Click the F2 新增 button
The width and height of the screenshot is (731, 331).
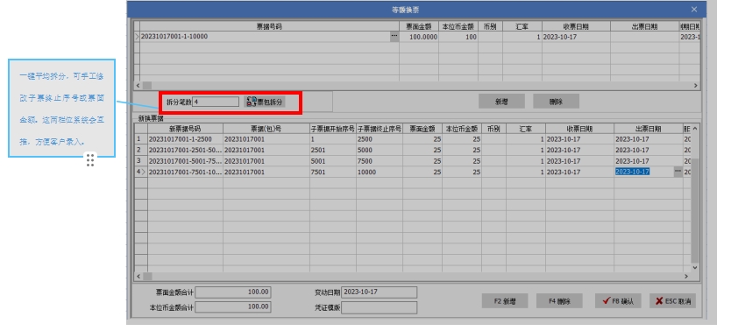[505, 300]
